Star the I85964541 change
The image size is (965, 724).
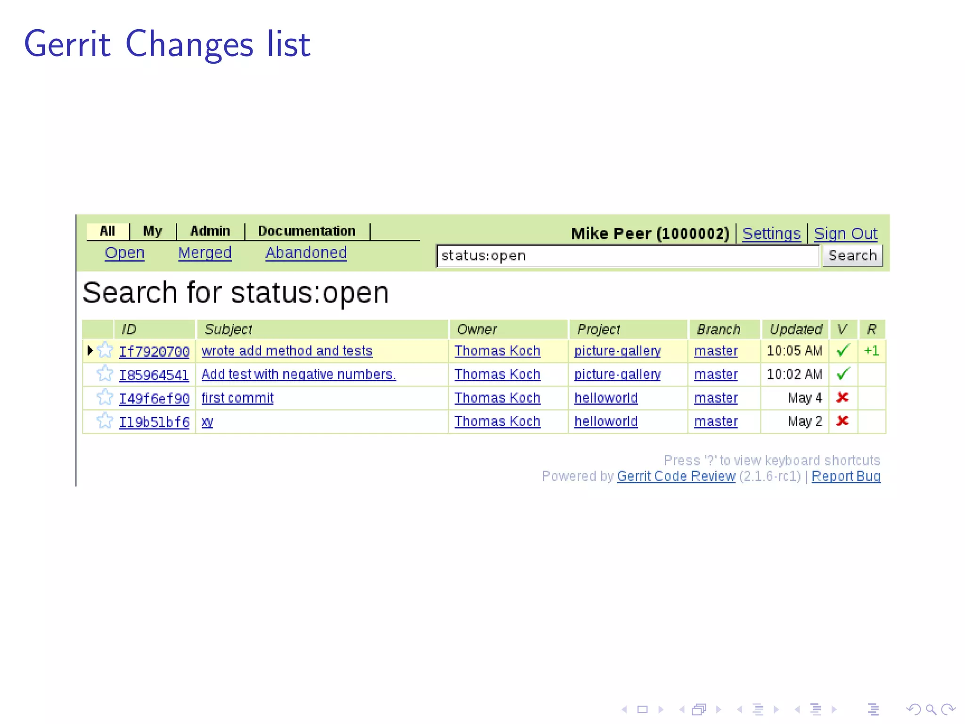coord(105,374)
